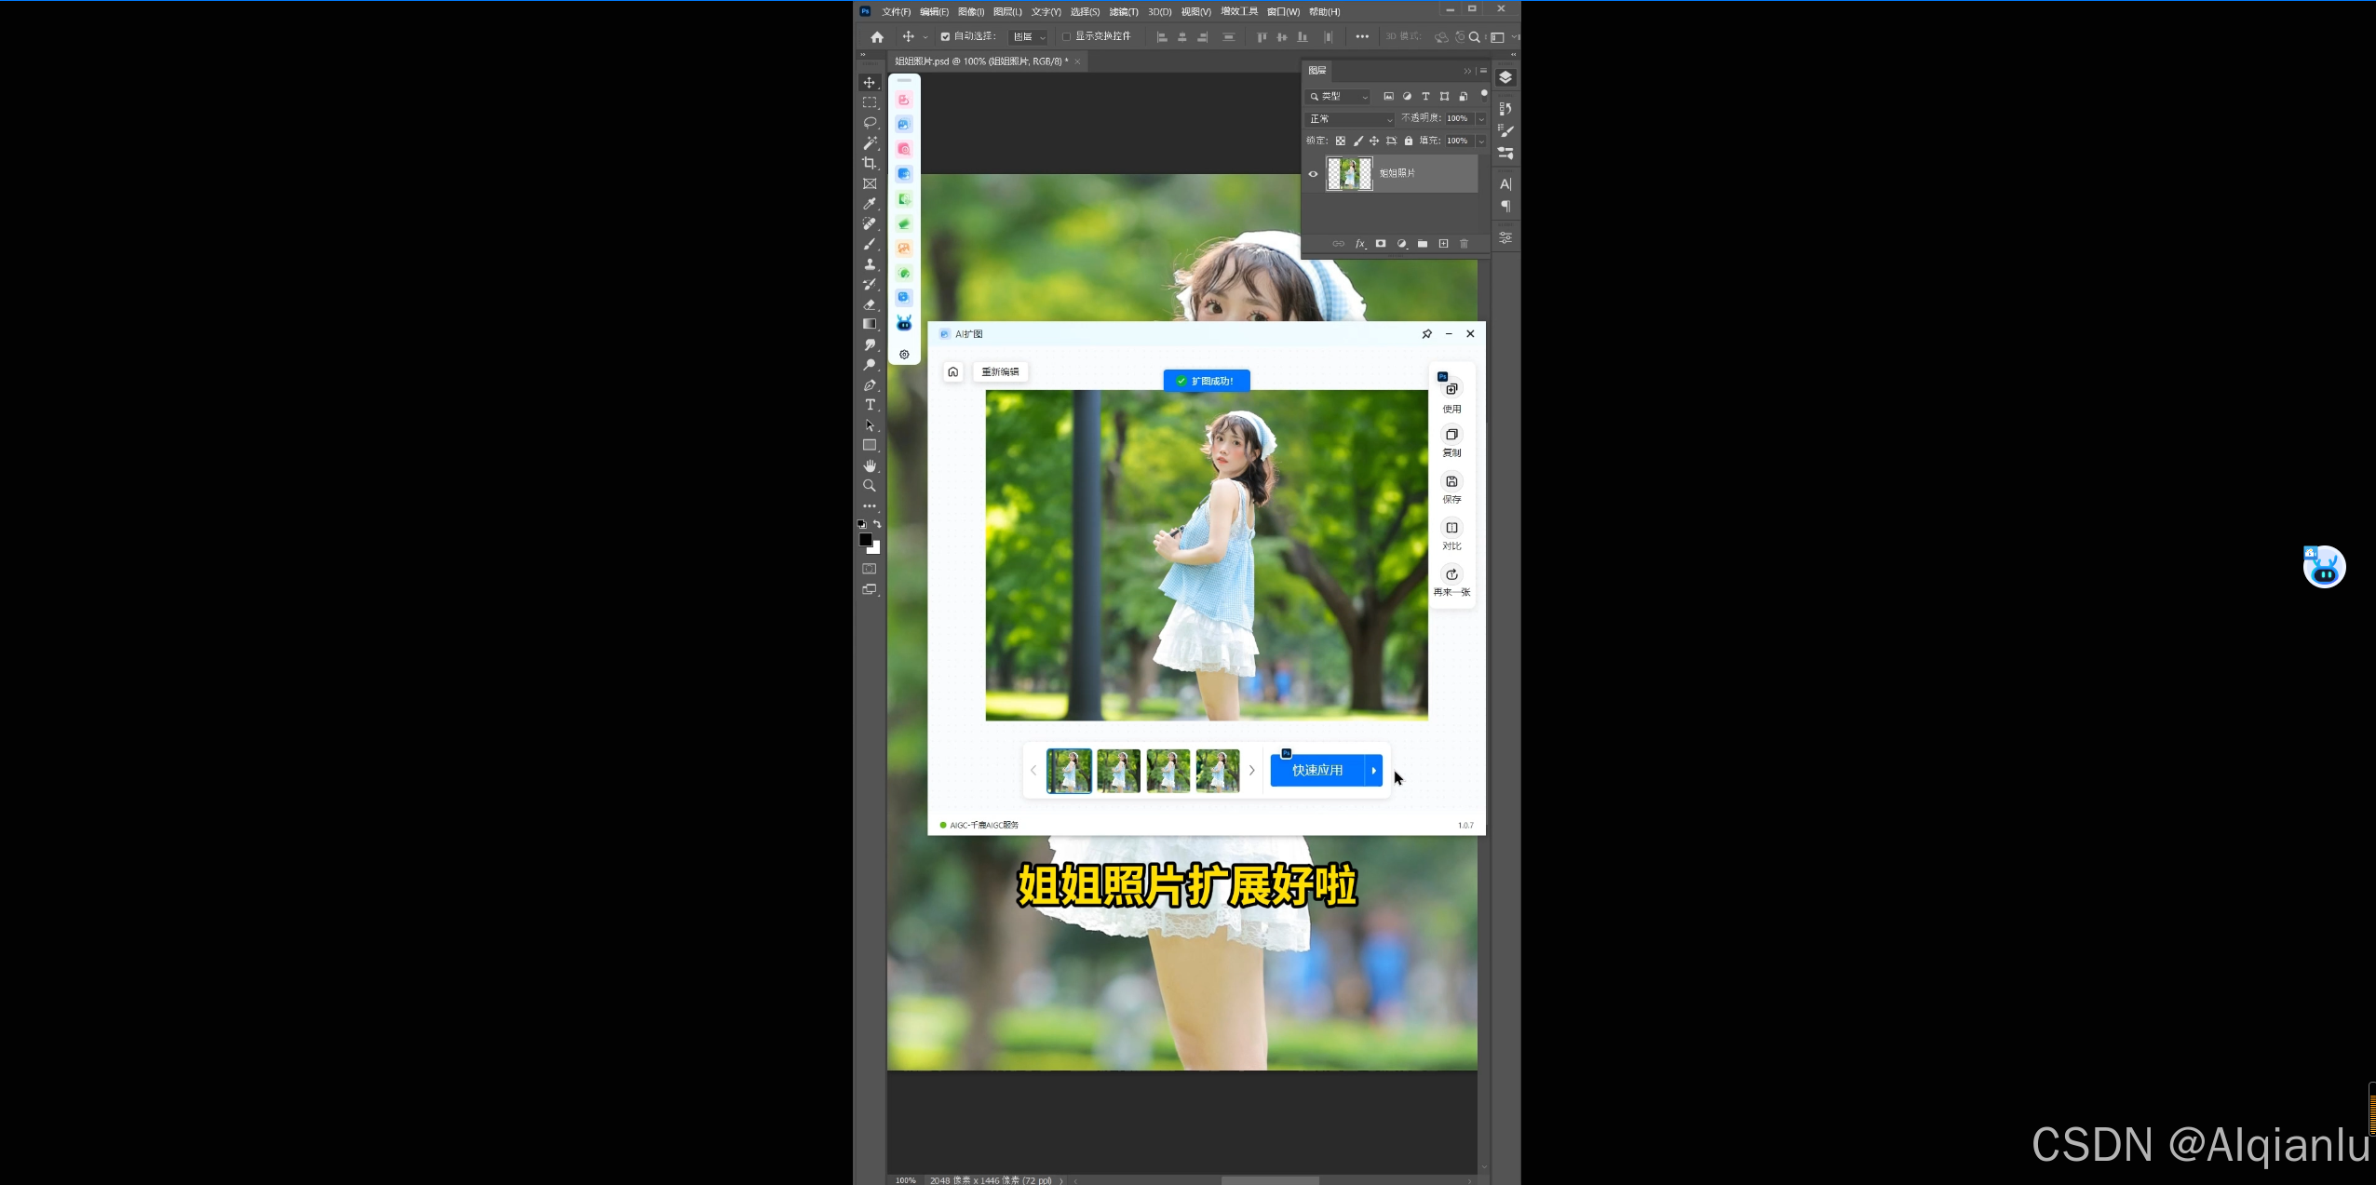Click the foreground color swatch
Image resolution: width=2376 pixels, height=1185 pixels.
point(865,540)
